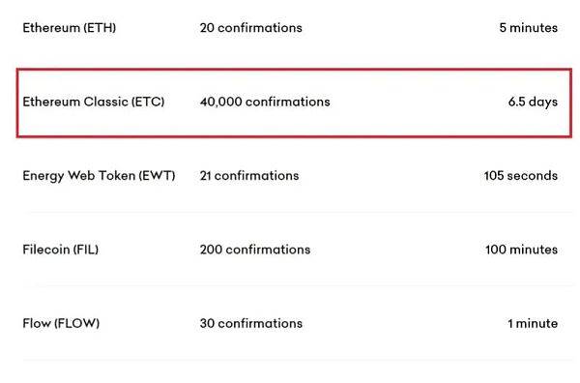Select Ethereum Classic (ETC) row label
This screenshot has height=383, width=580.
click(94, 102)
